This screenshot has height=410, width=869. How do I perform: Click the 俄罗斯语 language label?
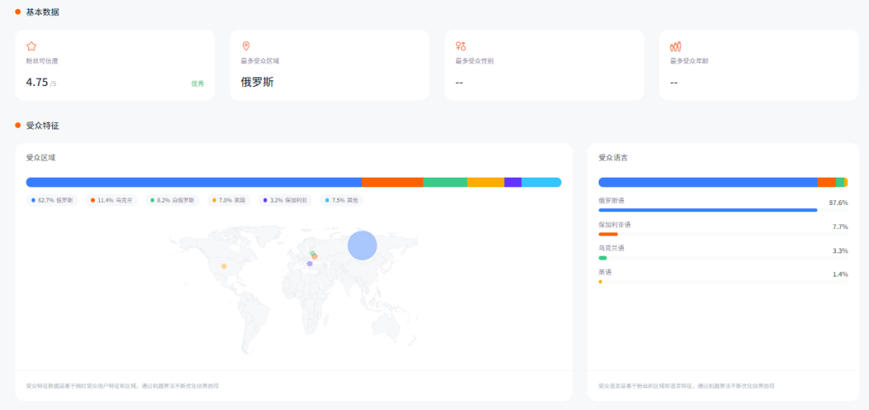612,200
